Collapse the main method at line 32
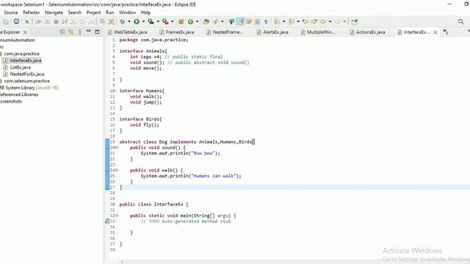470x264 pixels. click(117, 216)
